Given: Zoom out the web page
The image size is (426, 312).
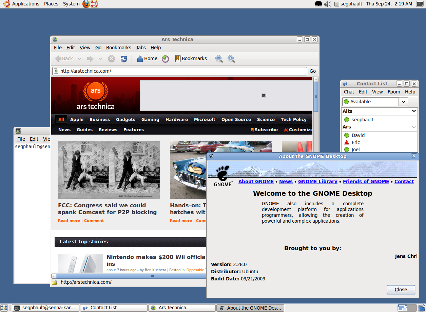Looking at the screenshot, I should (x=219, y=59).
